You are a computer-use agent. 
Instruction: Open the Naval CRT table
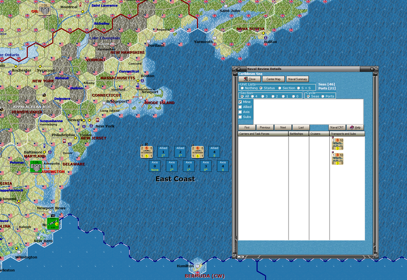[x=337, y=127]
